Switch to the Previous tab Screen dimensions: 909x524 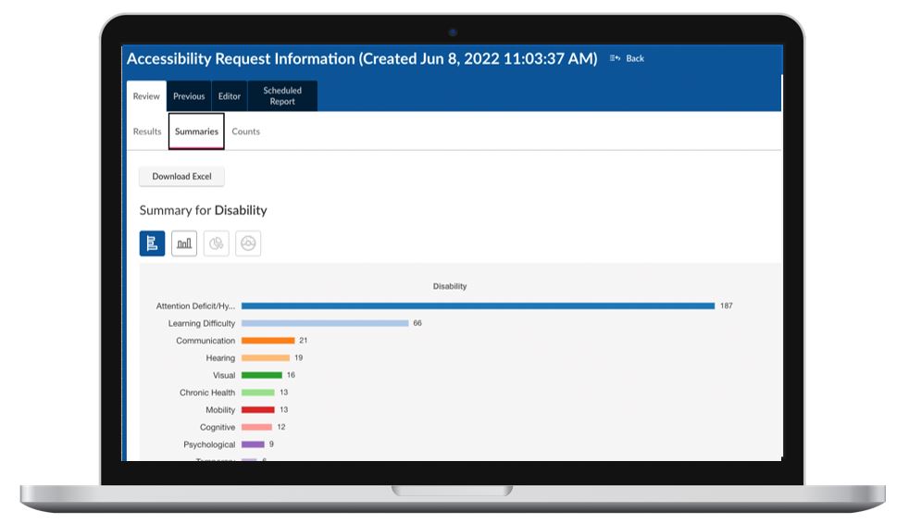point(189,96)
